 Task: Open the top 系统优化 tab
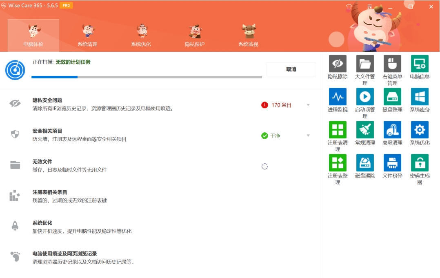click(141, 36)
